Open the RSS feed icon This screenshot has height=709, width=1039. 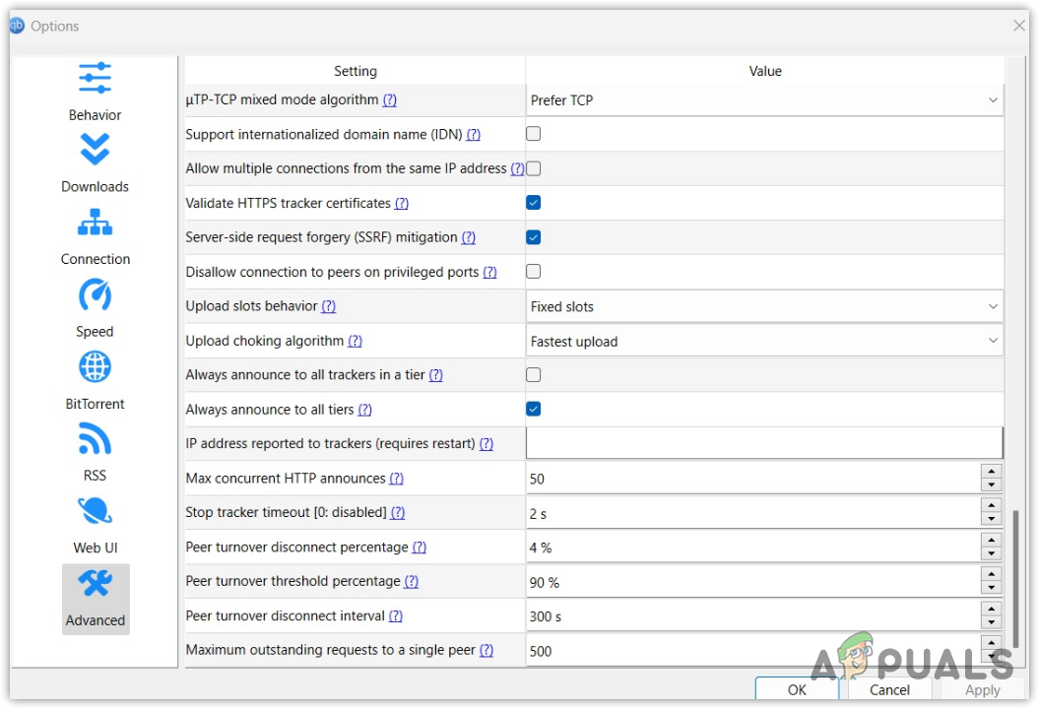pos(95,440)
